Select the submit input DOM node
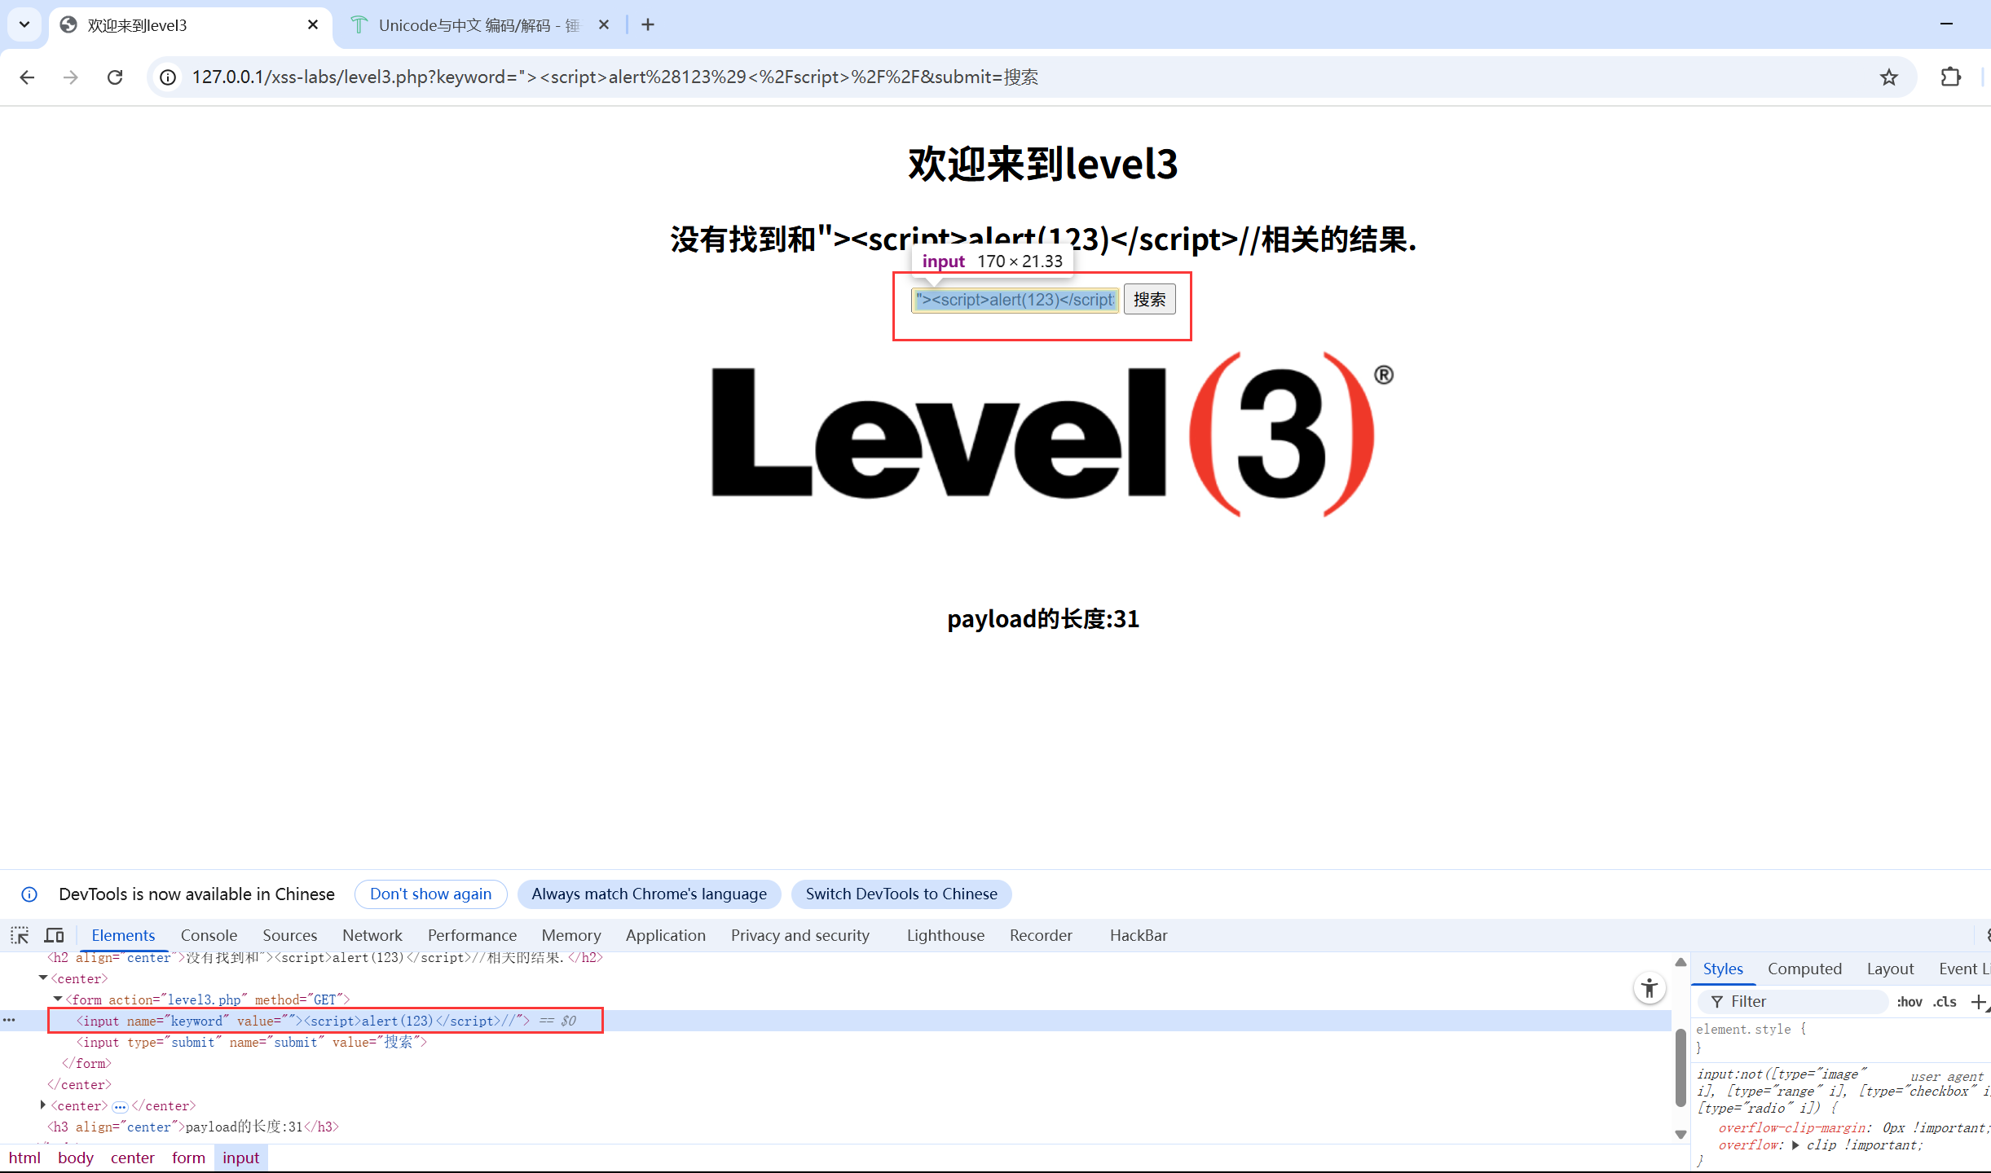The image size is (1991, 1173). click(x=251, y=1042)
